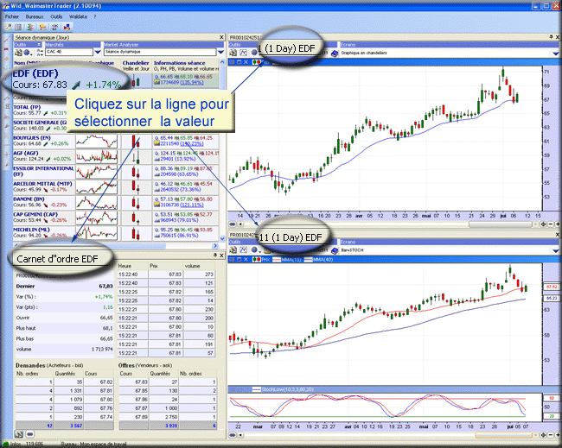Open DANONE volume link (121.11%)

coord(191,205)
